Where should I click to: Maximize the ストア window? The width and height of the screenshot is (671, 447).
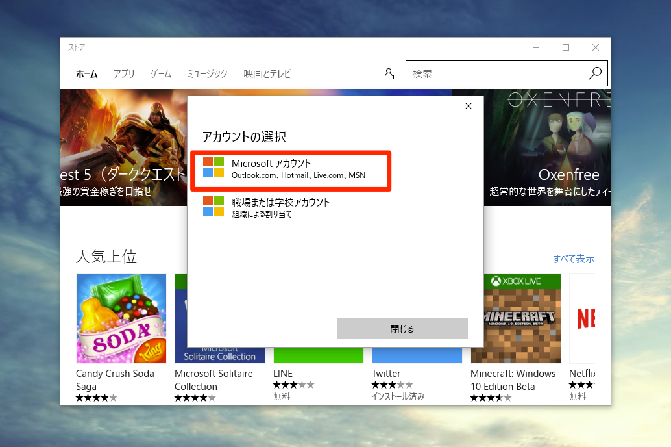tap(566, 47)
